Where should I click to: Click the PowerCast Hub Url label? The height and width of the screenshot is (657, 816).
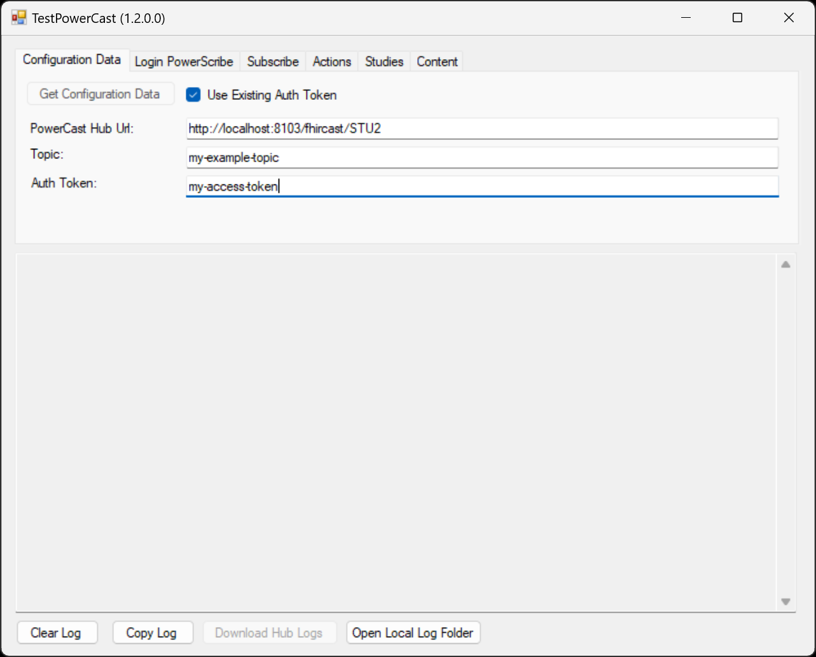click(x=82, y=128)
